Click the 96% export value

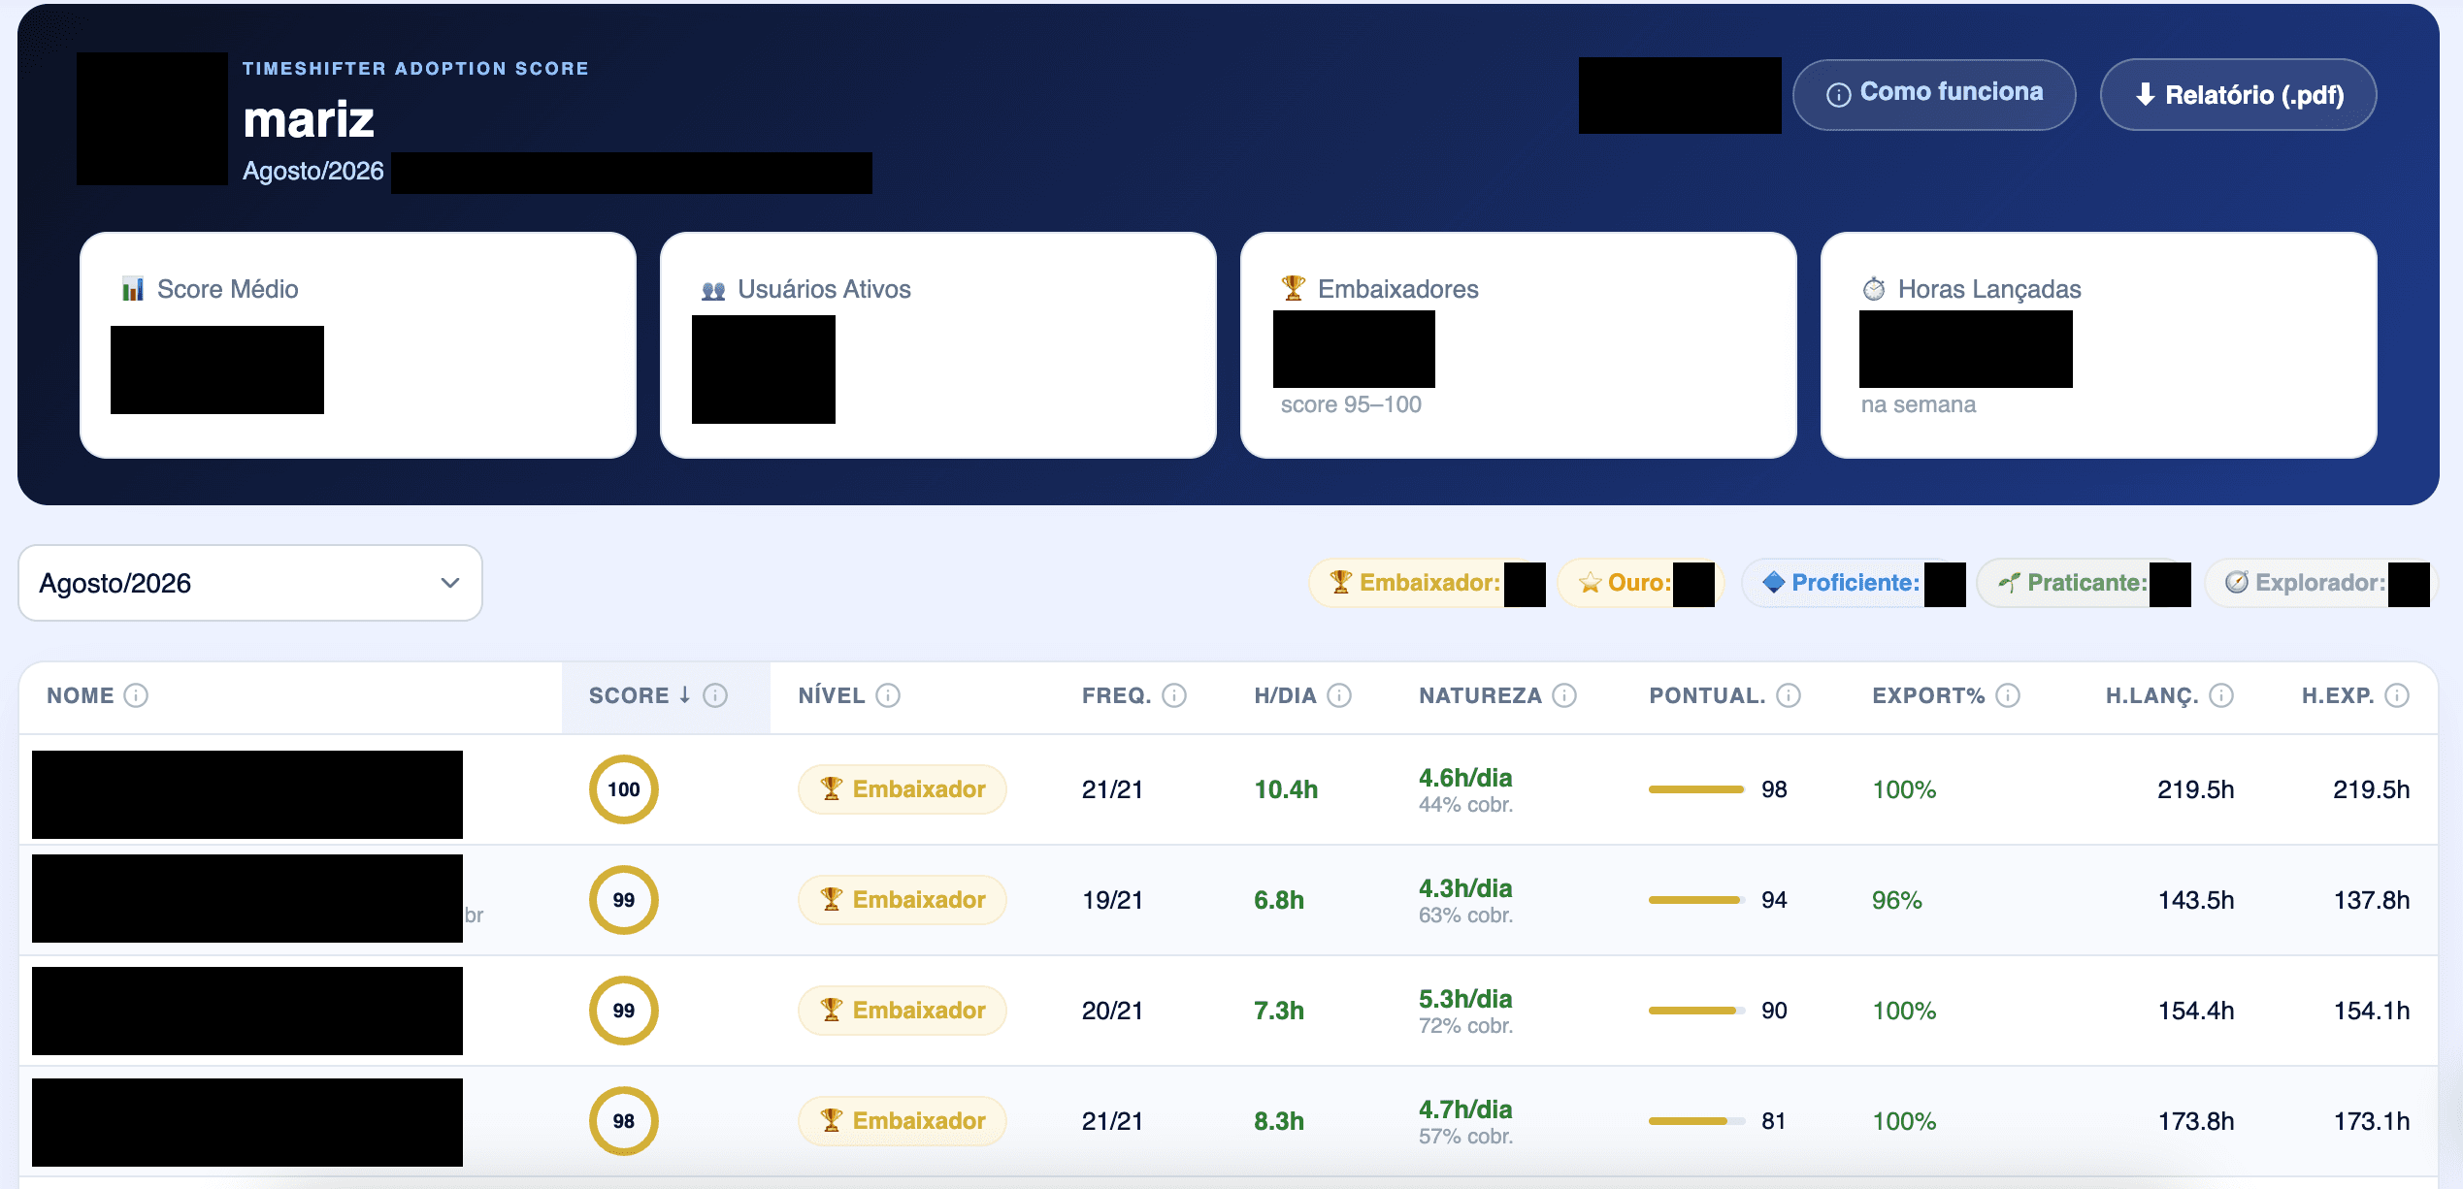click(1897, 900)
